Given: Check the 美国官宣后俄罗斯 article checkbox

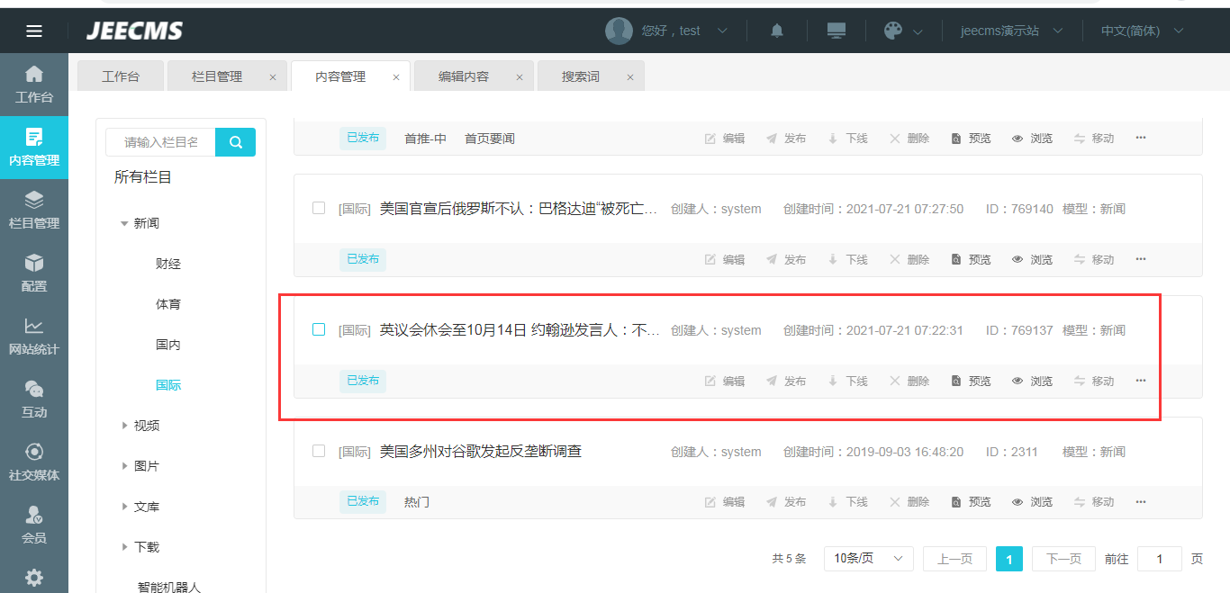Looking at the screenshot, I should click(319, 208).
